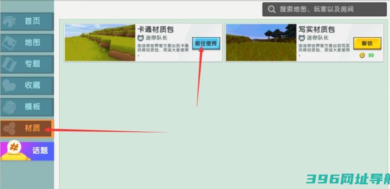Click the hexagon icon on 材质 tab
390x189 pixels.
tap(9, 129)
